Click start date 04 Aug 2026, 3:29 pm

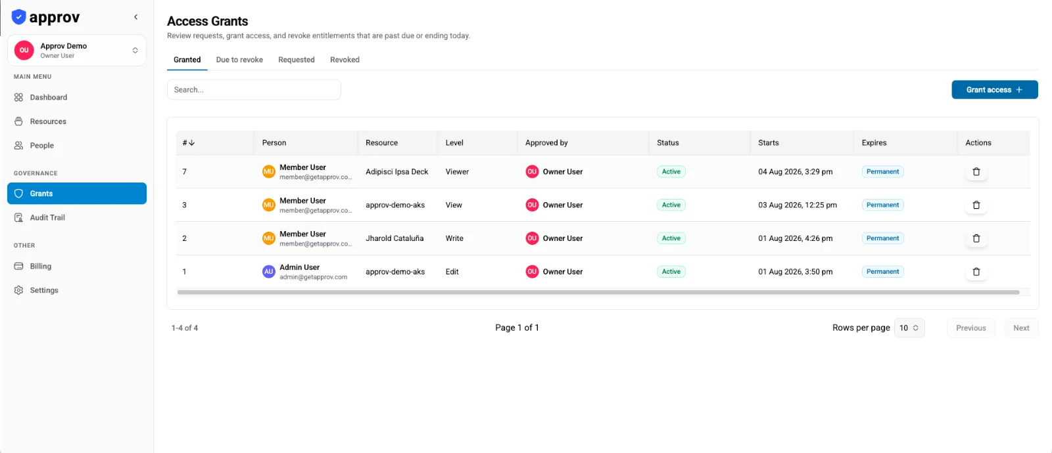[796, 172]
